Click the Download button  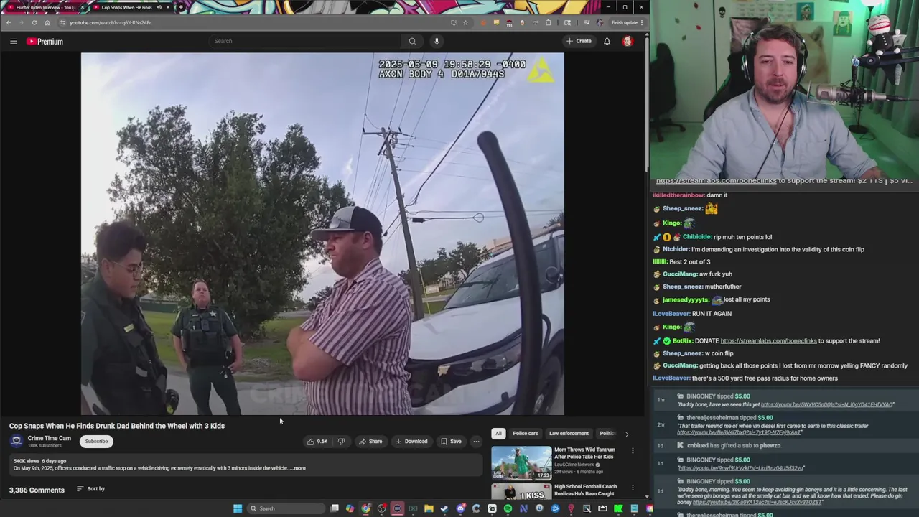coord(411,441)
